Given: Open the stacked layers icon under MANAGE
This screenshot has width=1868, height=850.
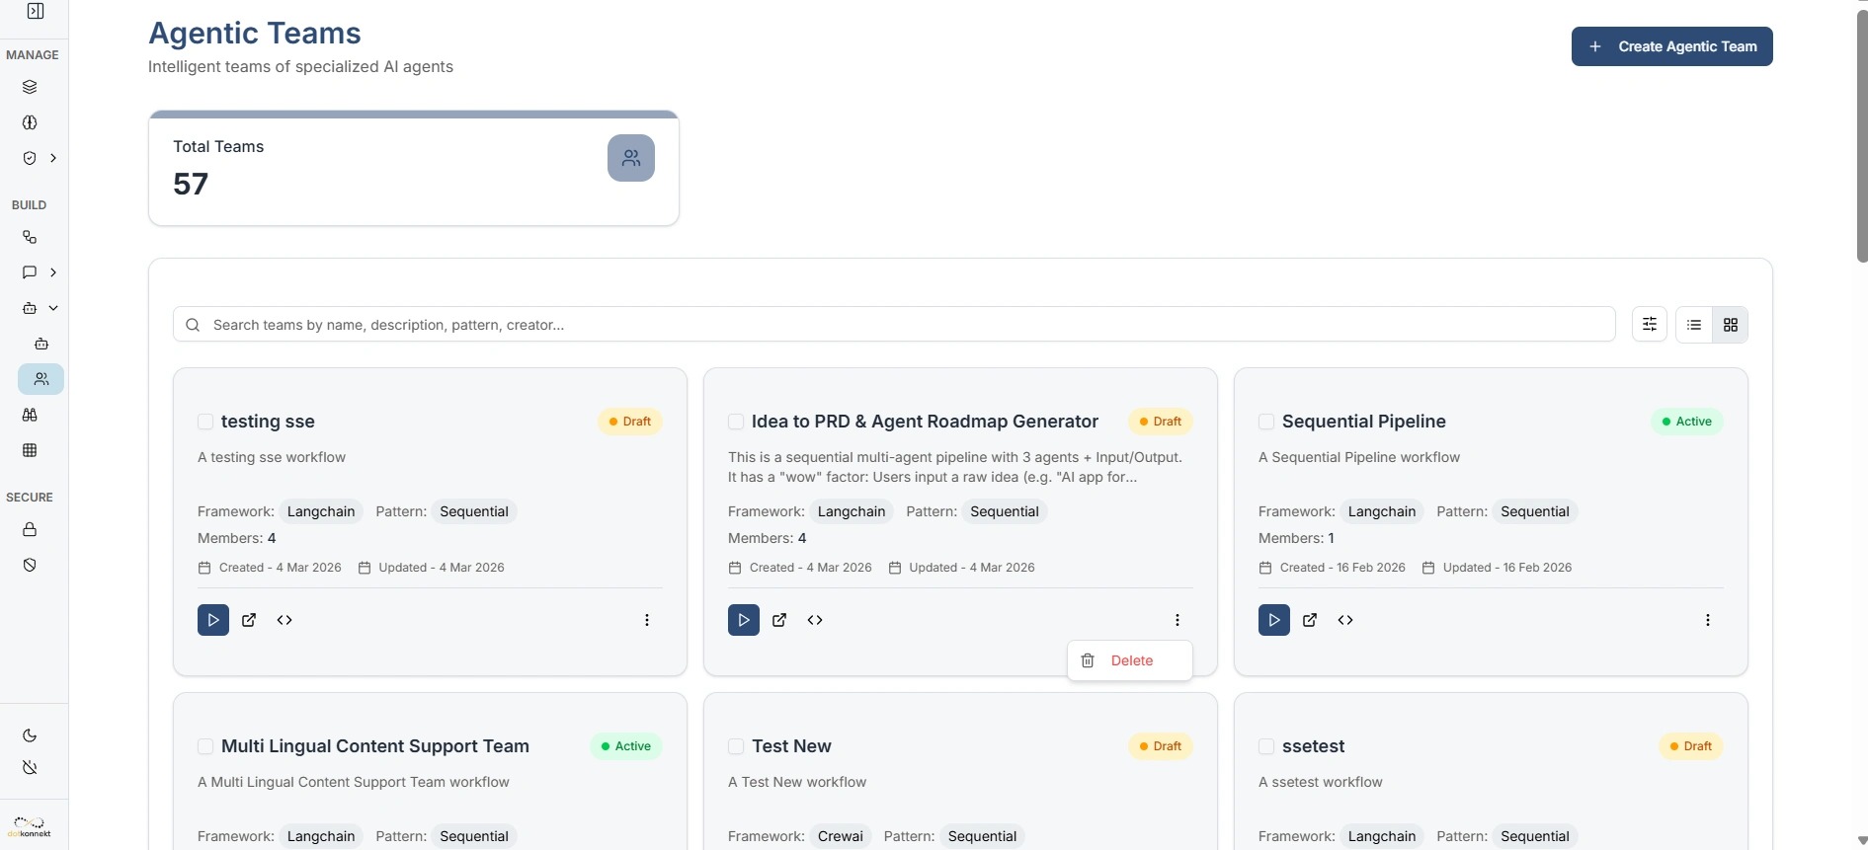Looking at the screenshot, I should click(x=30, y=87).
